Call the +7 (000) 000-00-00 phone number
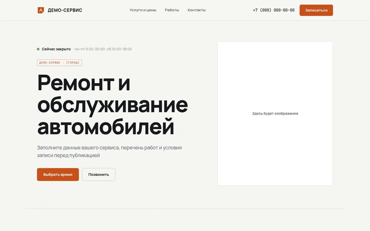 pyautogui.click(x=274, y=10)
